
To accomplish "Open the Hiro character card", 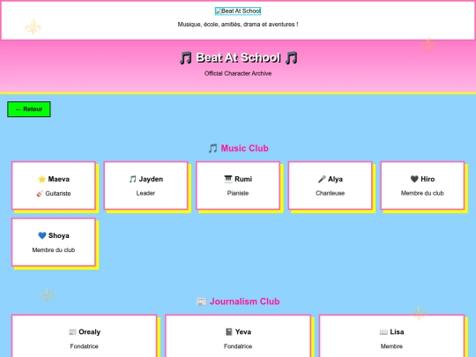I will coord(422,185).
